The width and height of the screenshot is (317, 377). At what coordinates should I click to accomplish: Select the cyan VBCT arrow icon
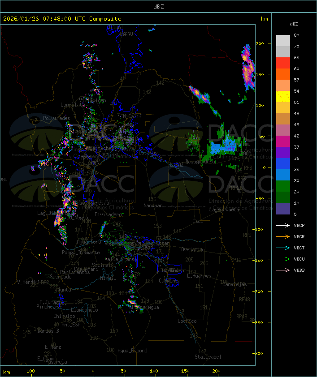click(x=283, y=248)
